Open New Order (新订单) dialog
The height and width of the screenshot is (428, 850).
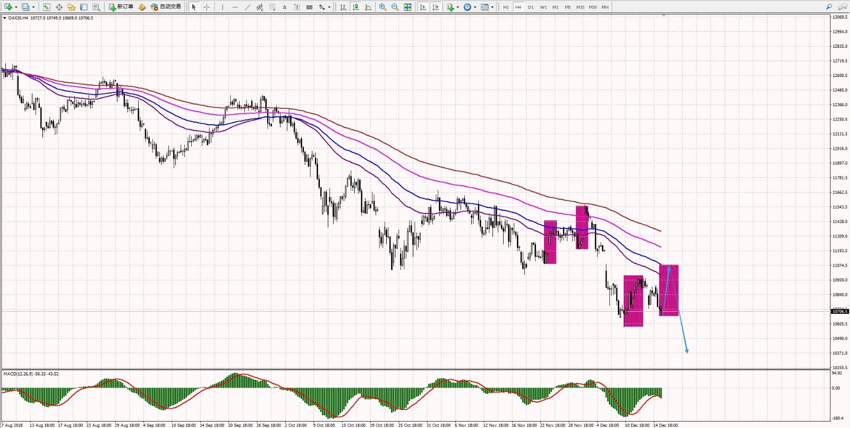[x=121, y=7]
